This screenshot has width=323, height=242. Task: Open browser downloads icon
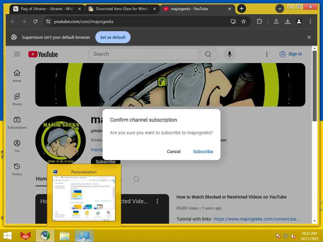tap(288, 21)
